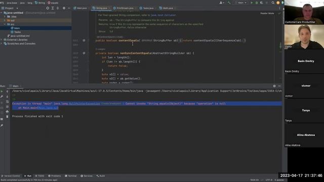This screenshot has height=182, width=324.
Task: Click Alina Akatova participant tile
Action: tap(304, 135)
